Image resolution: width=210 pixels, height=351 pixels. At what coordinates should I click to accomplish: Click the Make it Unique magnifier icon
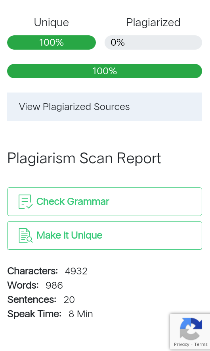(25, 235)
